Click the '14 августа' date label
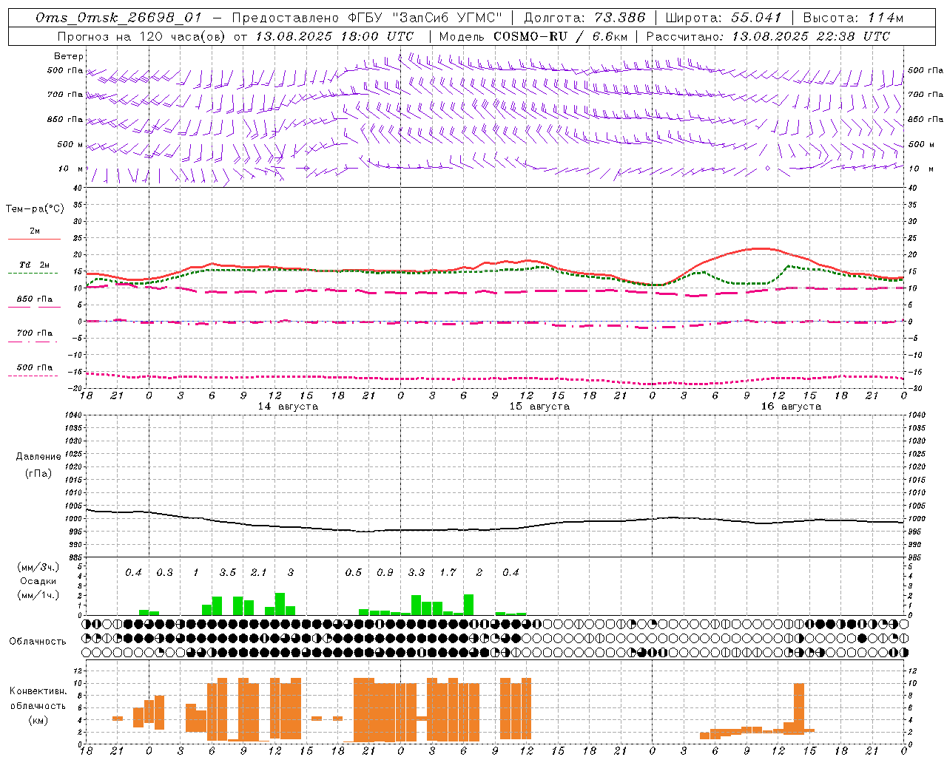The image size is (947, 757). (x=288, y=407)
